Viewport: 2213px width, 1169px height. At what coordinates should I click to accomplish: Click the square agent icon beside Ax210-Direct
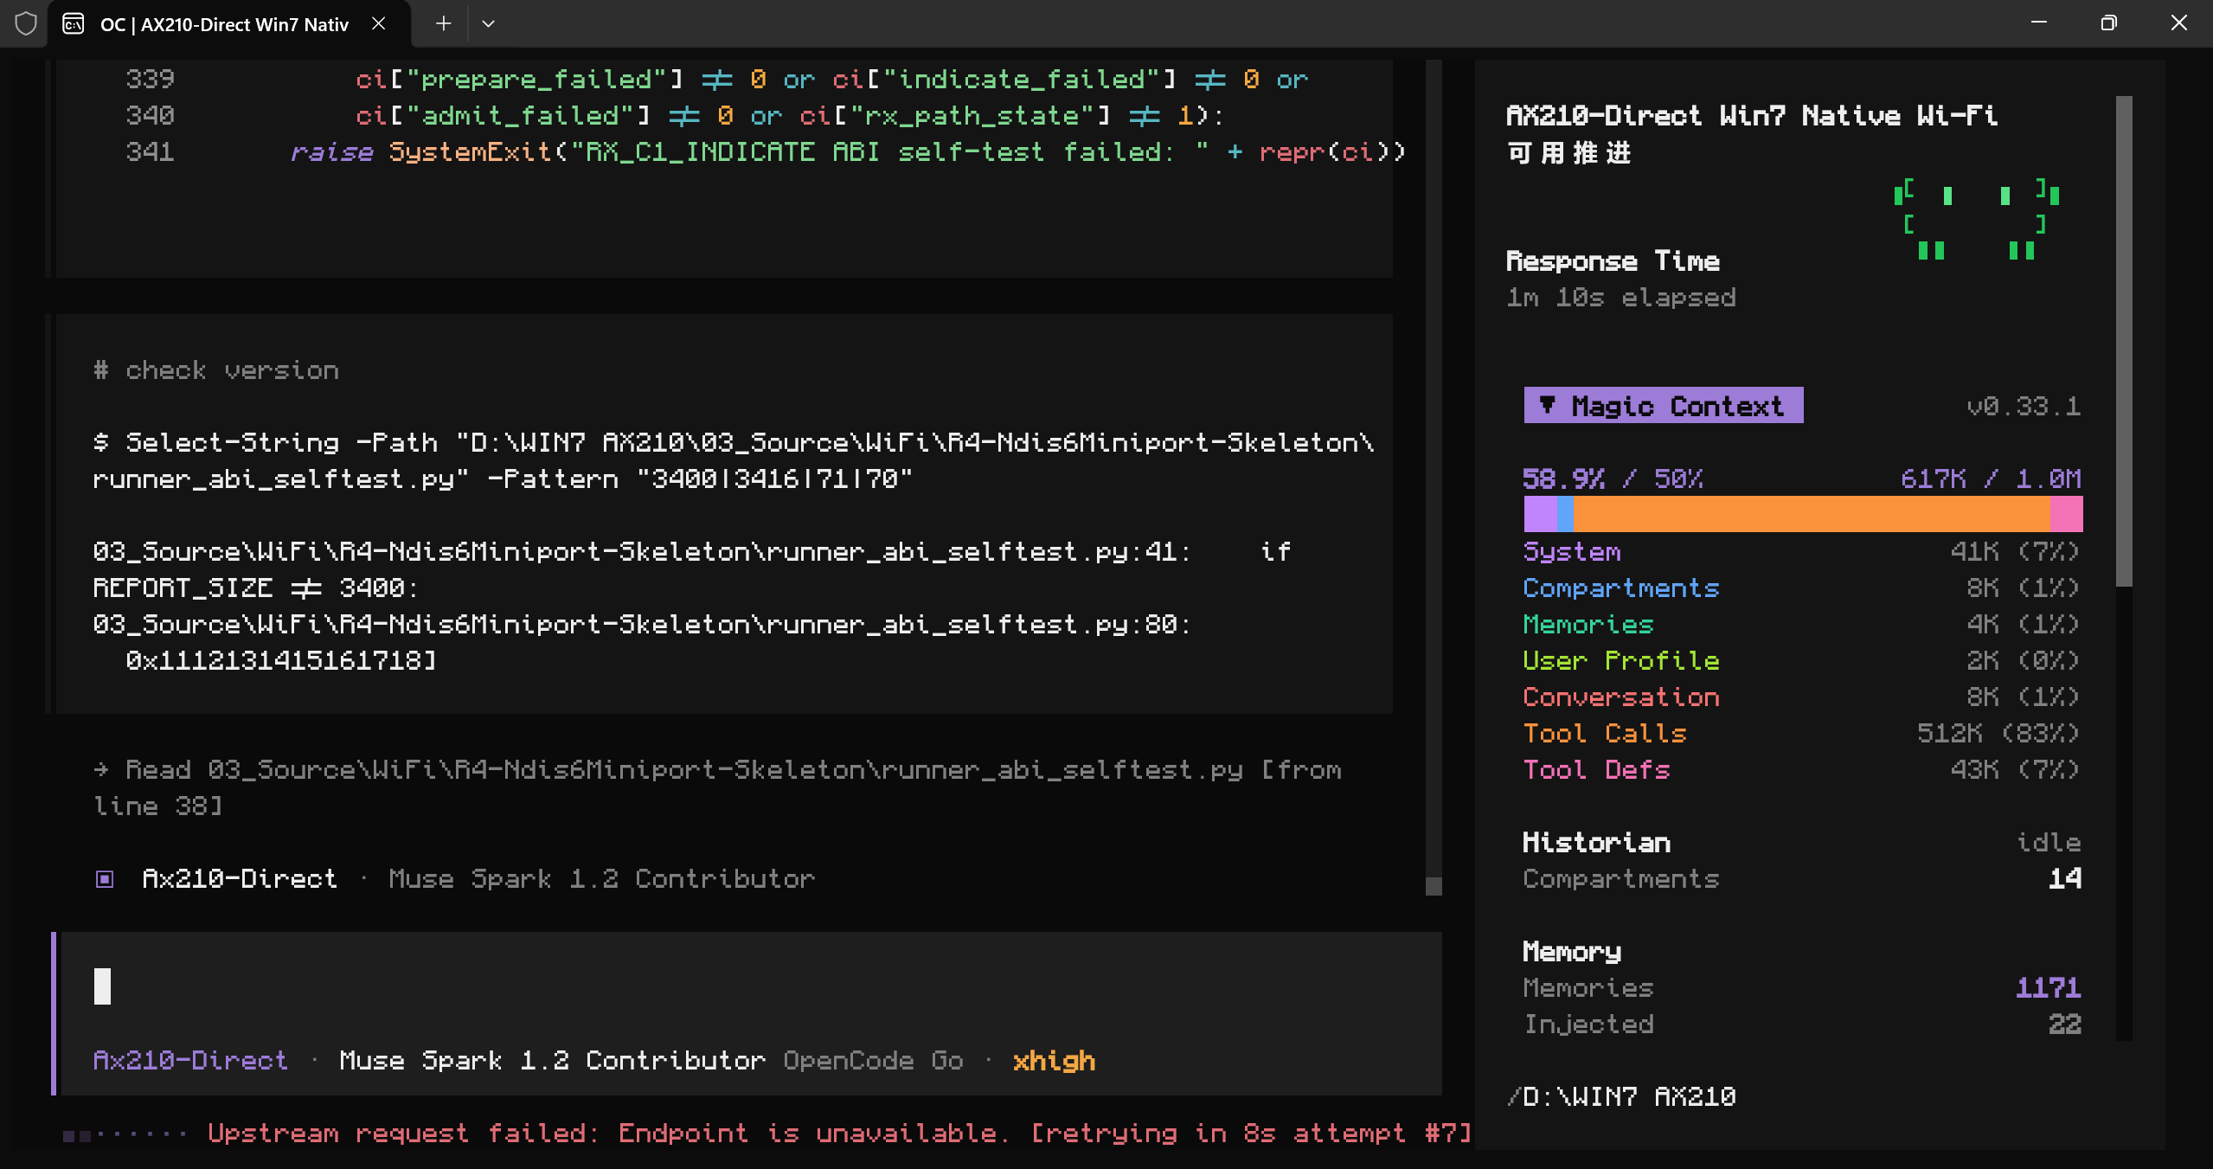105,879
